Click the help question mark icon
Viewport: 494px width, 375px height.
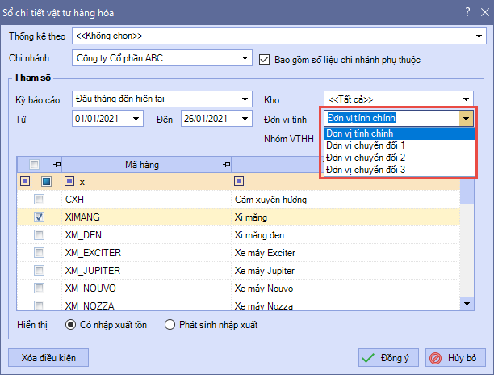[x=467, y=11]
